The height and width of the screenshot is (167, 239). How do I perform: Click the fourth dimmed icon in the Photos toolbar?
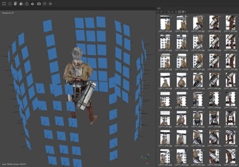coord(169,12)
